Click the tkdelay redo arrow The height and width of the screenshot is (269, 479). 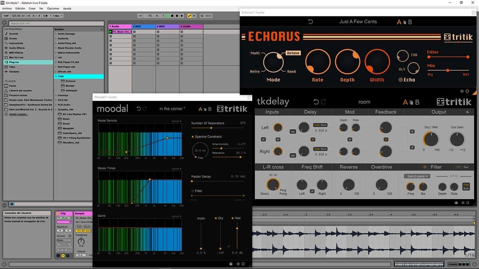tap(323, 102)
